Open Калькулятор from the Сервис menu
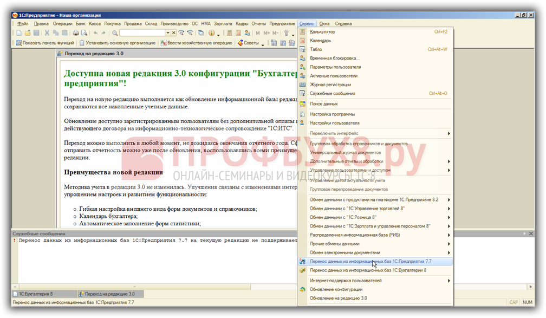Image resolution: width=546 pixels, height=318 pixels. 323,32
